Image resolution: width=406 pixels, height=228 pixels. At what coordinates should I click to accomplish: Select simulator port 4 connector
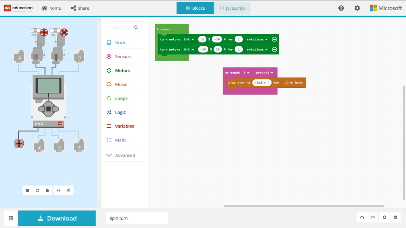(x=79, y=146)
